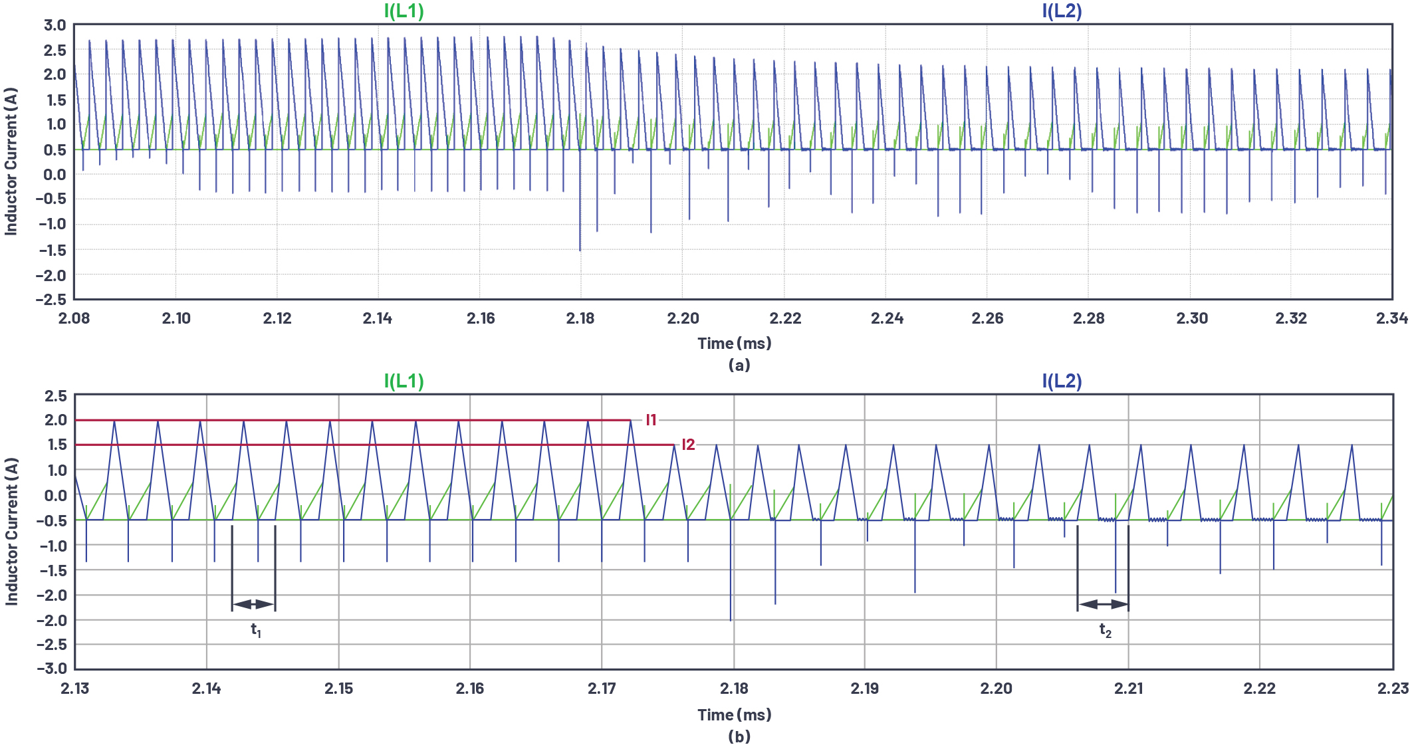The width and height of the screenshot is (1412, 747).
Task: Click the (a) subplot caption
Action: click(x=738, y=364)
